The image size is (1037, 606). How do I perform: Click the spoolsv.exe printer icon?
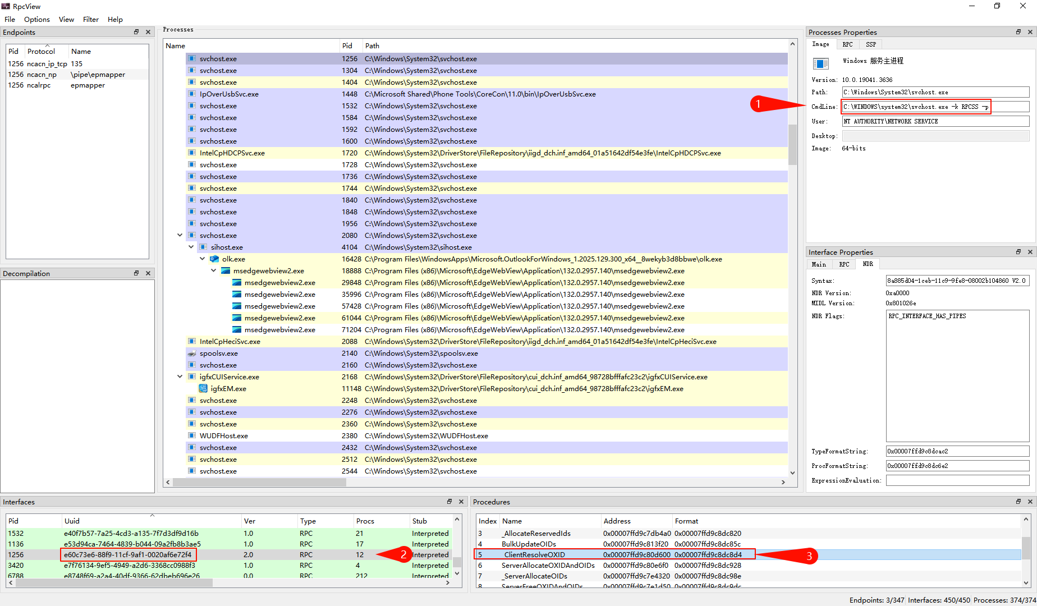pyautogui.click(x=192, y=353)
